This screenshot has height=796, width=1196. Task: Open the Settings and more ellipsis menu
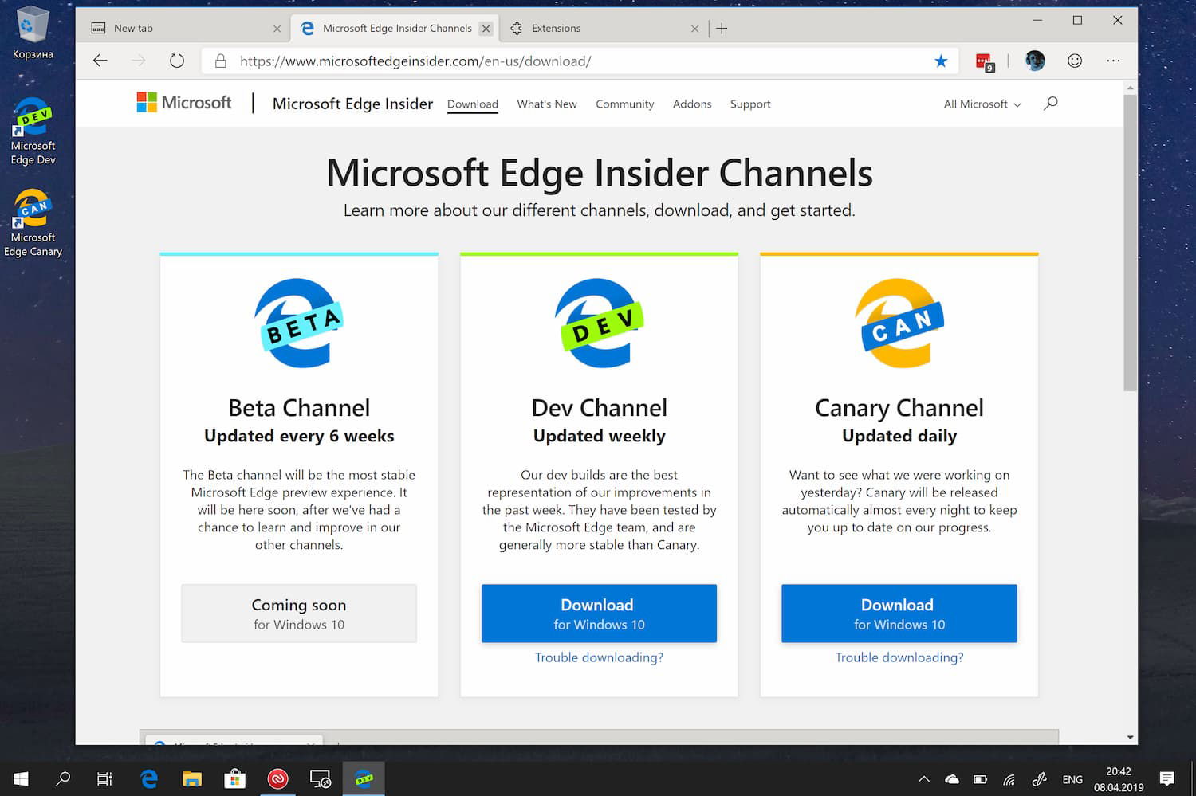1113,61
